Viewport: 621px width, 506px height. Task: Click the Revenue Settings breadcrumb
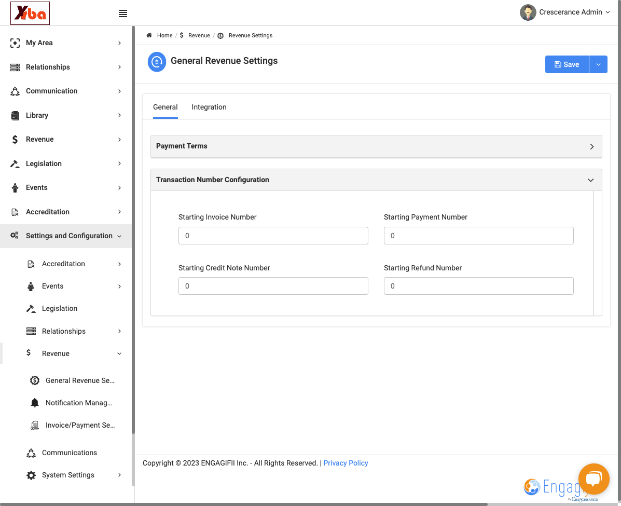(x=250, y=35)
